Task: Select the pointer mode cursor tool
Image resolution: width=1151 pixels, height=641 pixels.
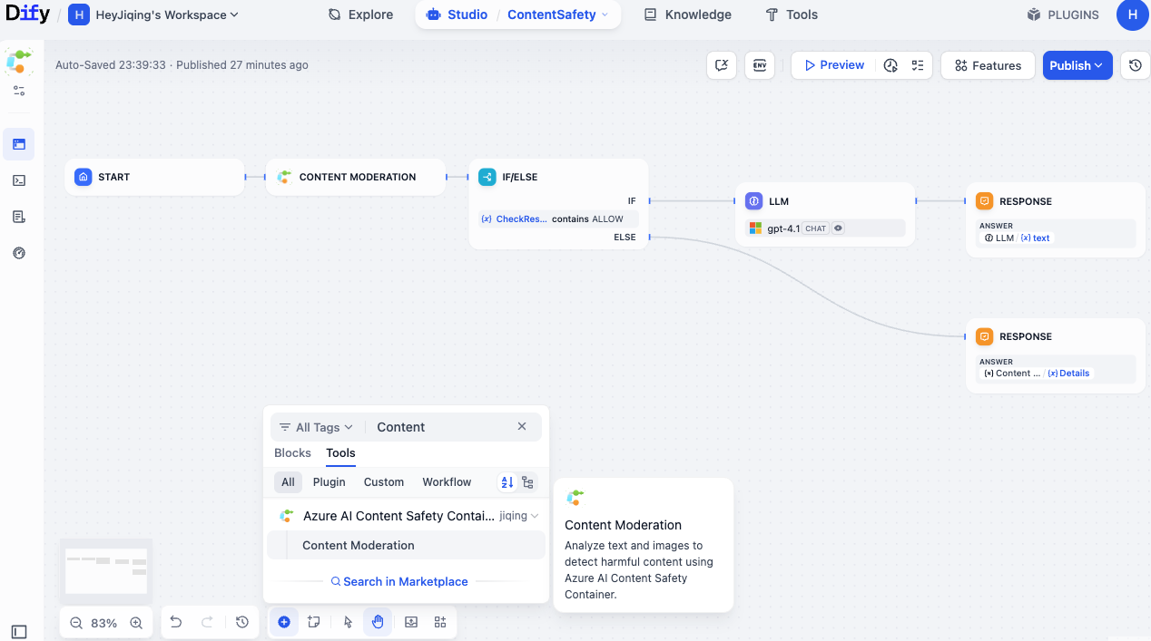Action: tap(348, 622)
